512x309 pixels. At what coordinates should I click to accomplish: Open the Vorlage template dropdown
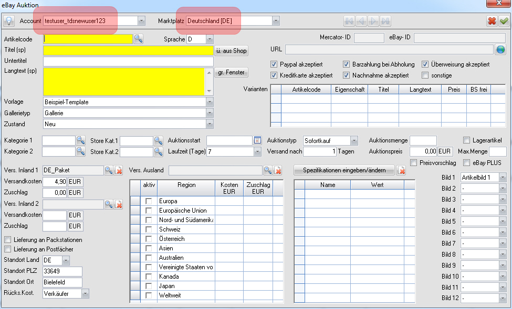coord(210,102)
